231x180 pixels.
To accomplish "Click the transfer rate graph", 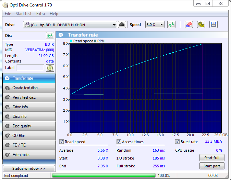I will pyautogui.click(x=146, y=88).
